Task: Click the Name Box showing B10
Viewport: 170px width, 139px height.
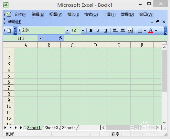Action: 20,38
